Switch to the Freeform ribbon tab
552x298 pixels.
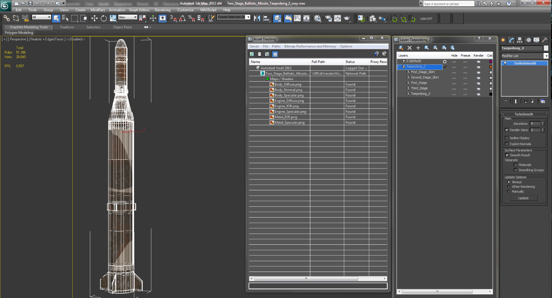point(67,27)
